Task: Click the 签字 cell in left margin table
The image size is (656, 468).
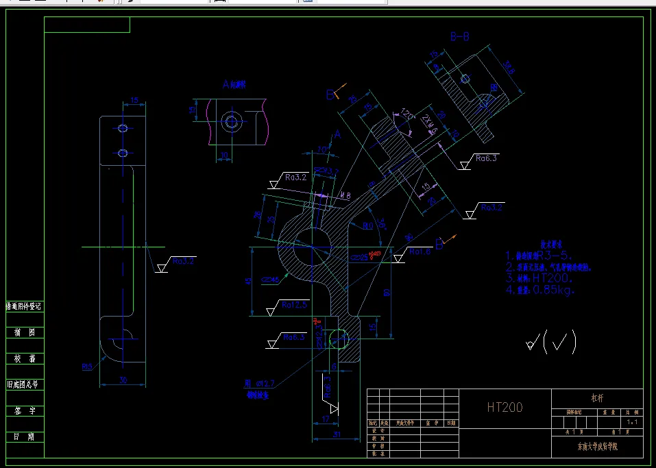Action: pos(25,411)
